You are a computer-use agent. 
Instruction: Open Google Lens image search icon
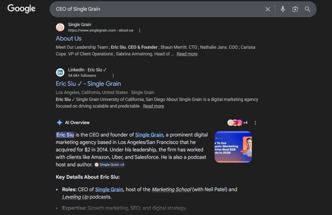(295, 9)
